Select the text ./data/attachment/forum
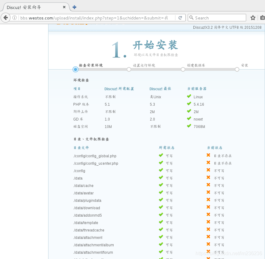The height and width of the screenshot is (259, 265). coord(93,253)
